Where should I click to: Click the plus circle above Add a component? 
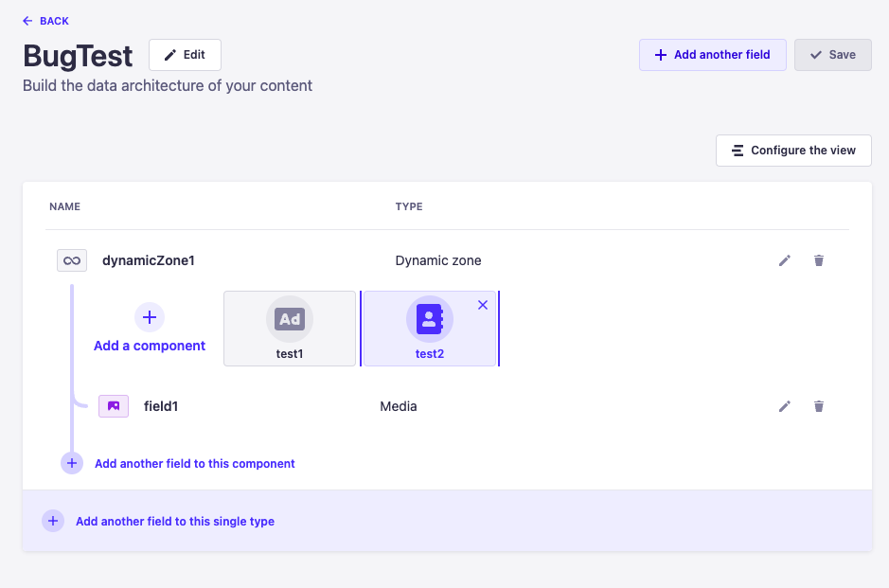click(x=150, y=317)
